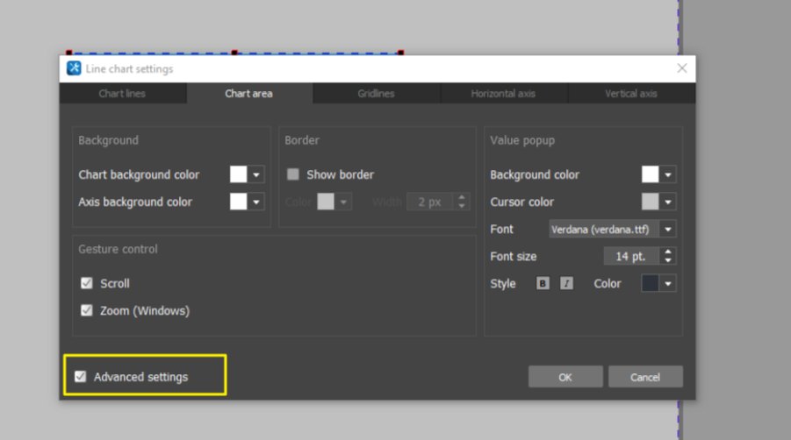
Task: Toggle the Bold style icon
Action: click(543, 284)
